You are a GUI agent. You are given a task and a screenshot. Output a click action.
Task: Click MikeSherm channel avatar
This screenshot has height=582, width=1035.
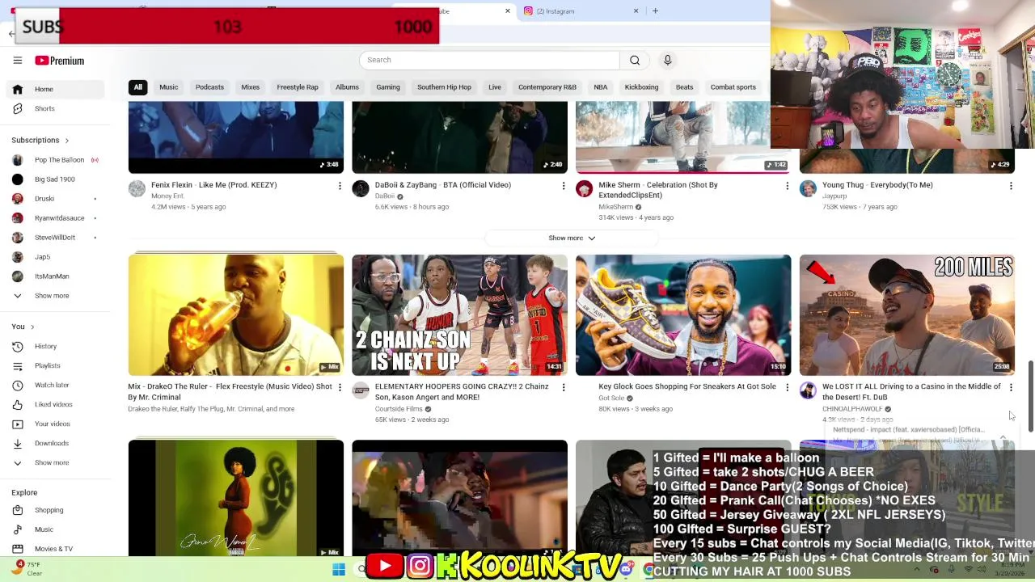584,189
